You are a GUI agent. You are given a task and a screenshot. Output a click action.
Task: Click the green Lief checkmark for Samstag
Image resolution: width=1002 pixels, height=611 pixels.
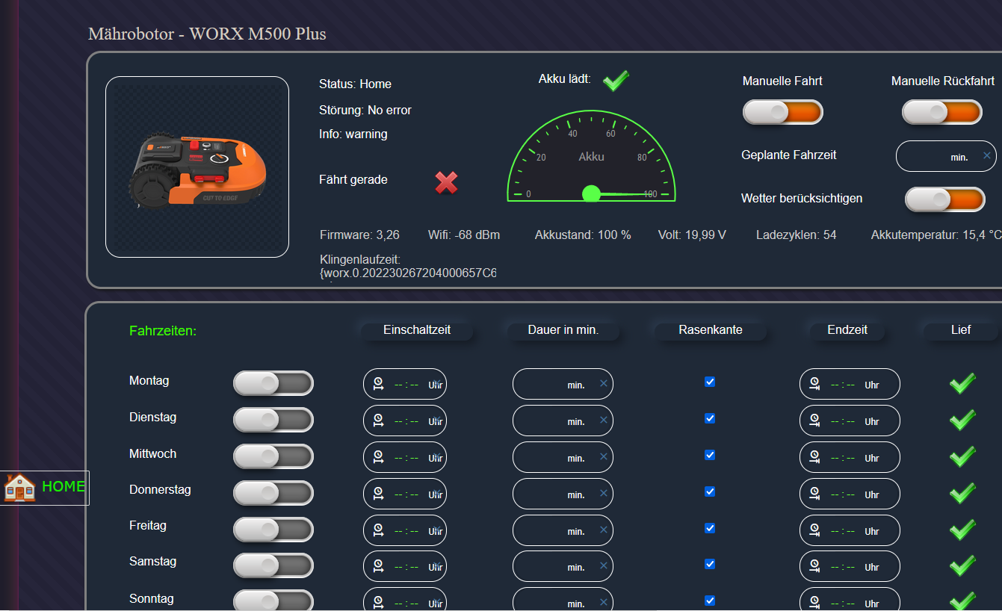tap(962, 565)
